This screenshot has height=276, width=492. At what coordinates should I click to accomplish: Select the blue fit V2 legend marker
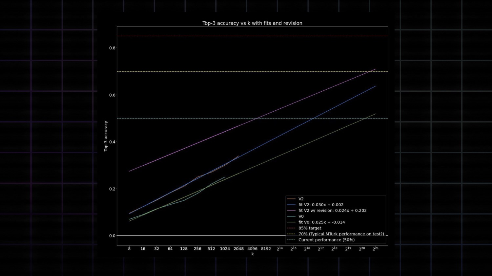coord(291,205)
